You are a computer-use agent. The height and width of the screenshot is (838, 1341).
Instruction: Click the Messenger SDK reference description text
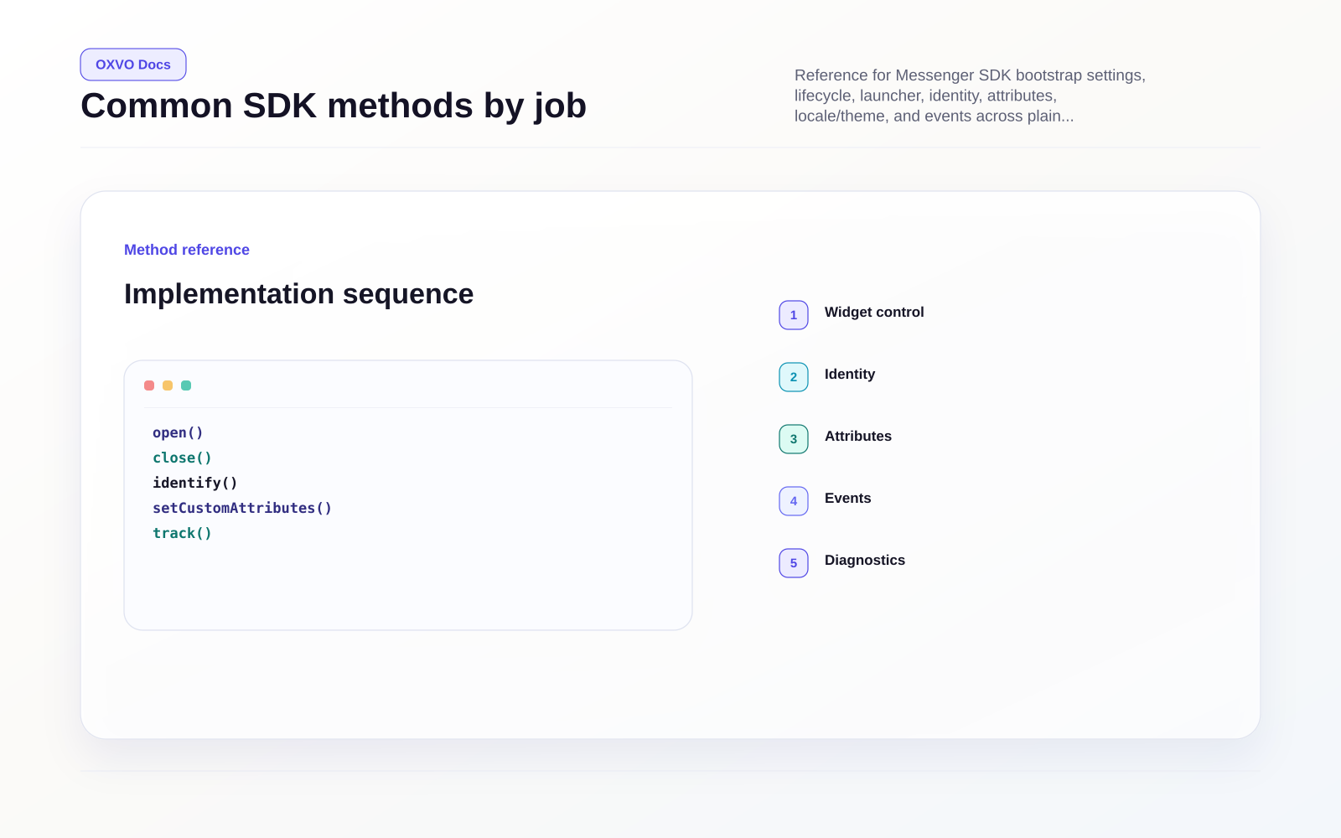point(970,96)
